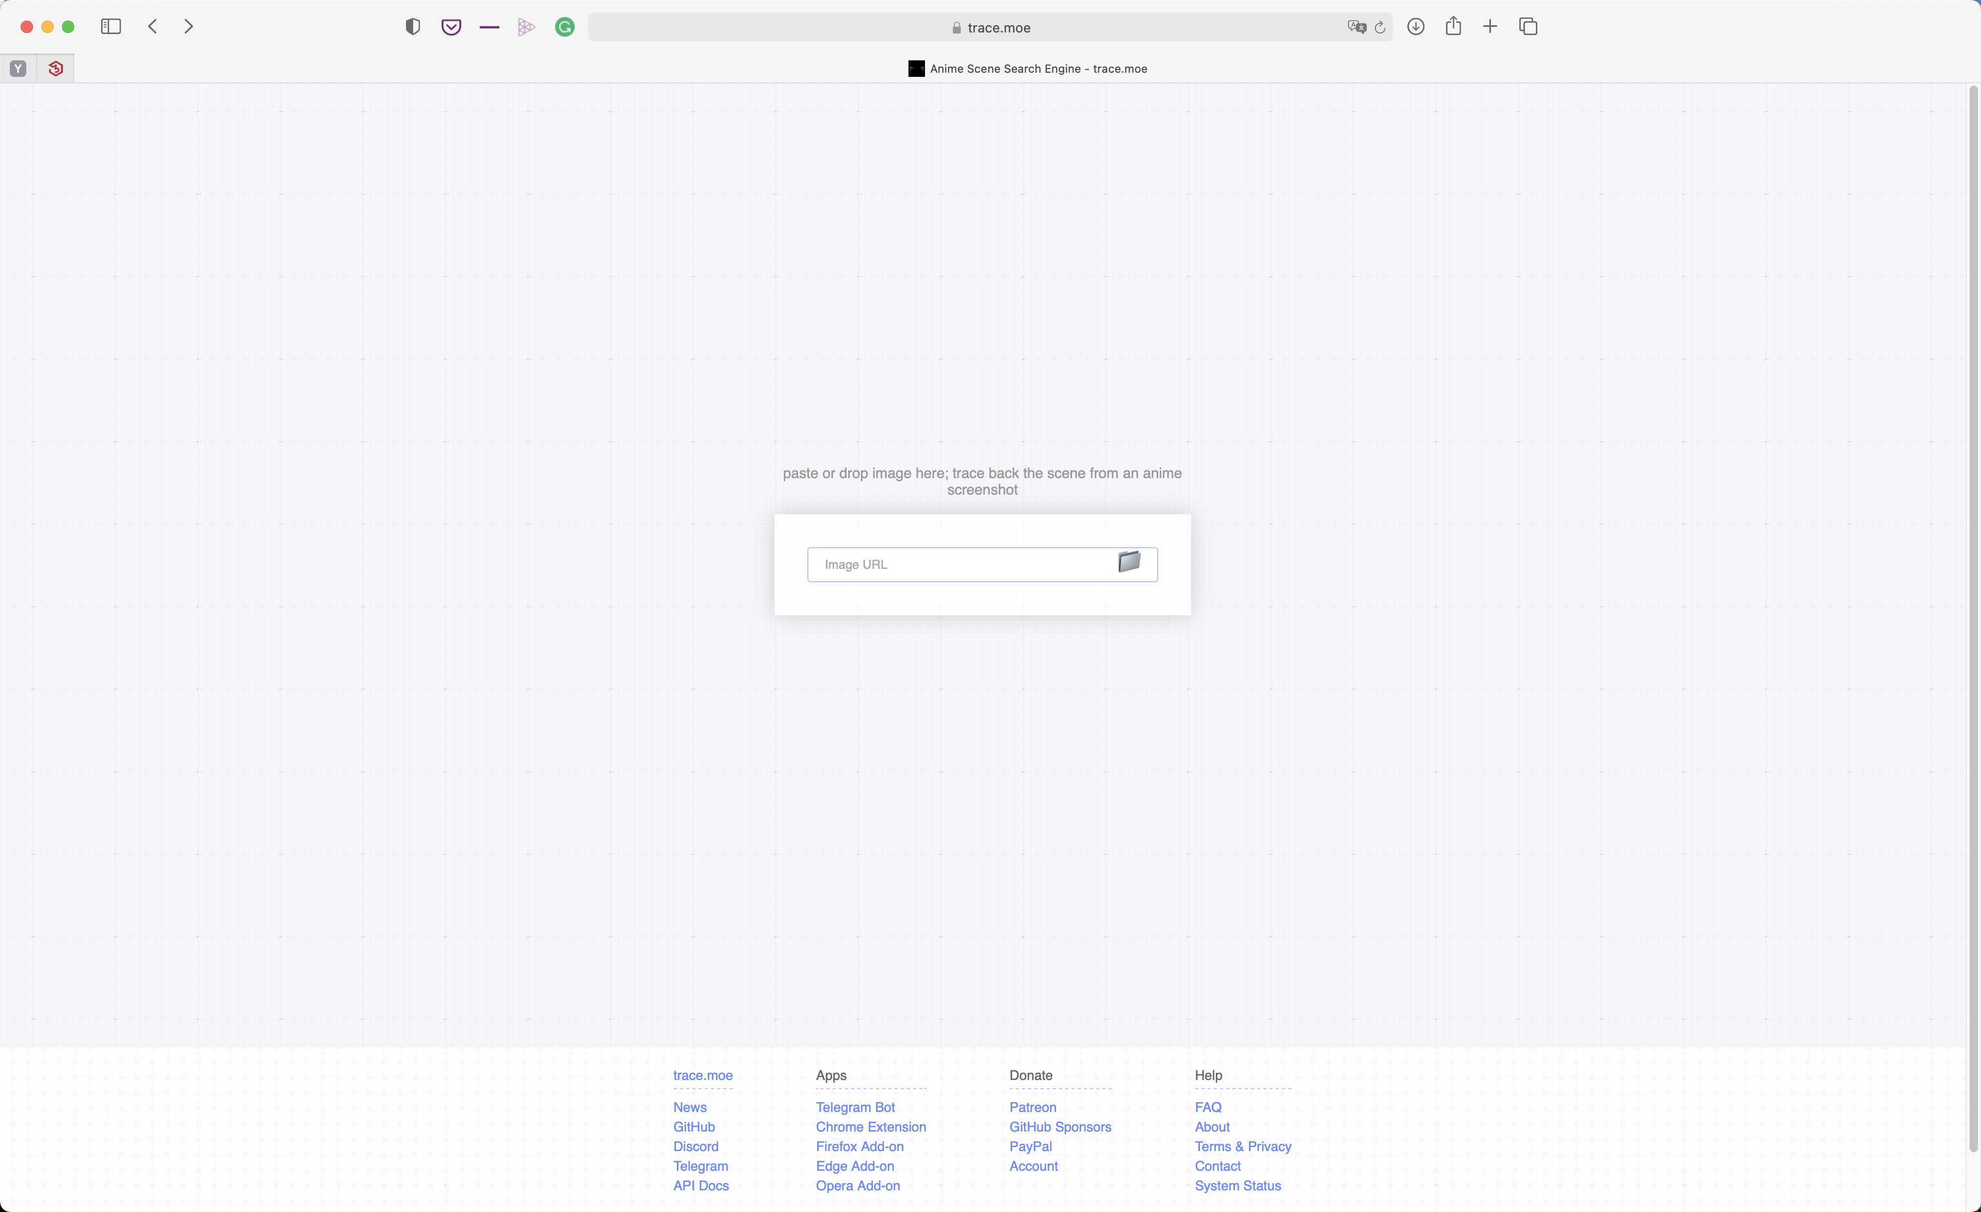Go back with the back arrow
The height and width of the screenshot is (1212, 1981).
tap(153, 26)
